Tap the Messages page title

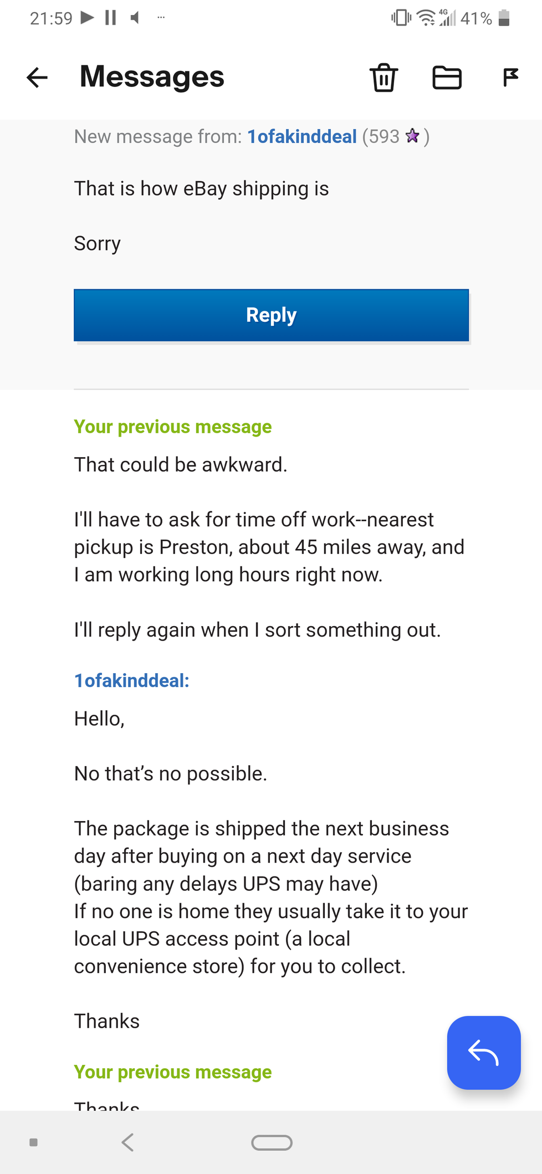pos(152,76)
